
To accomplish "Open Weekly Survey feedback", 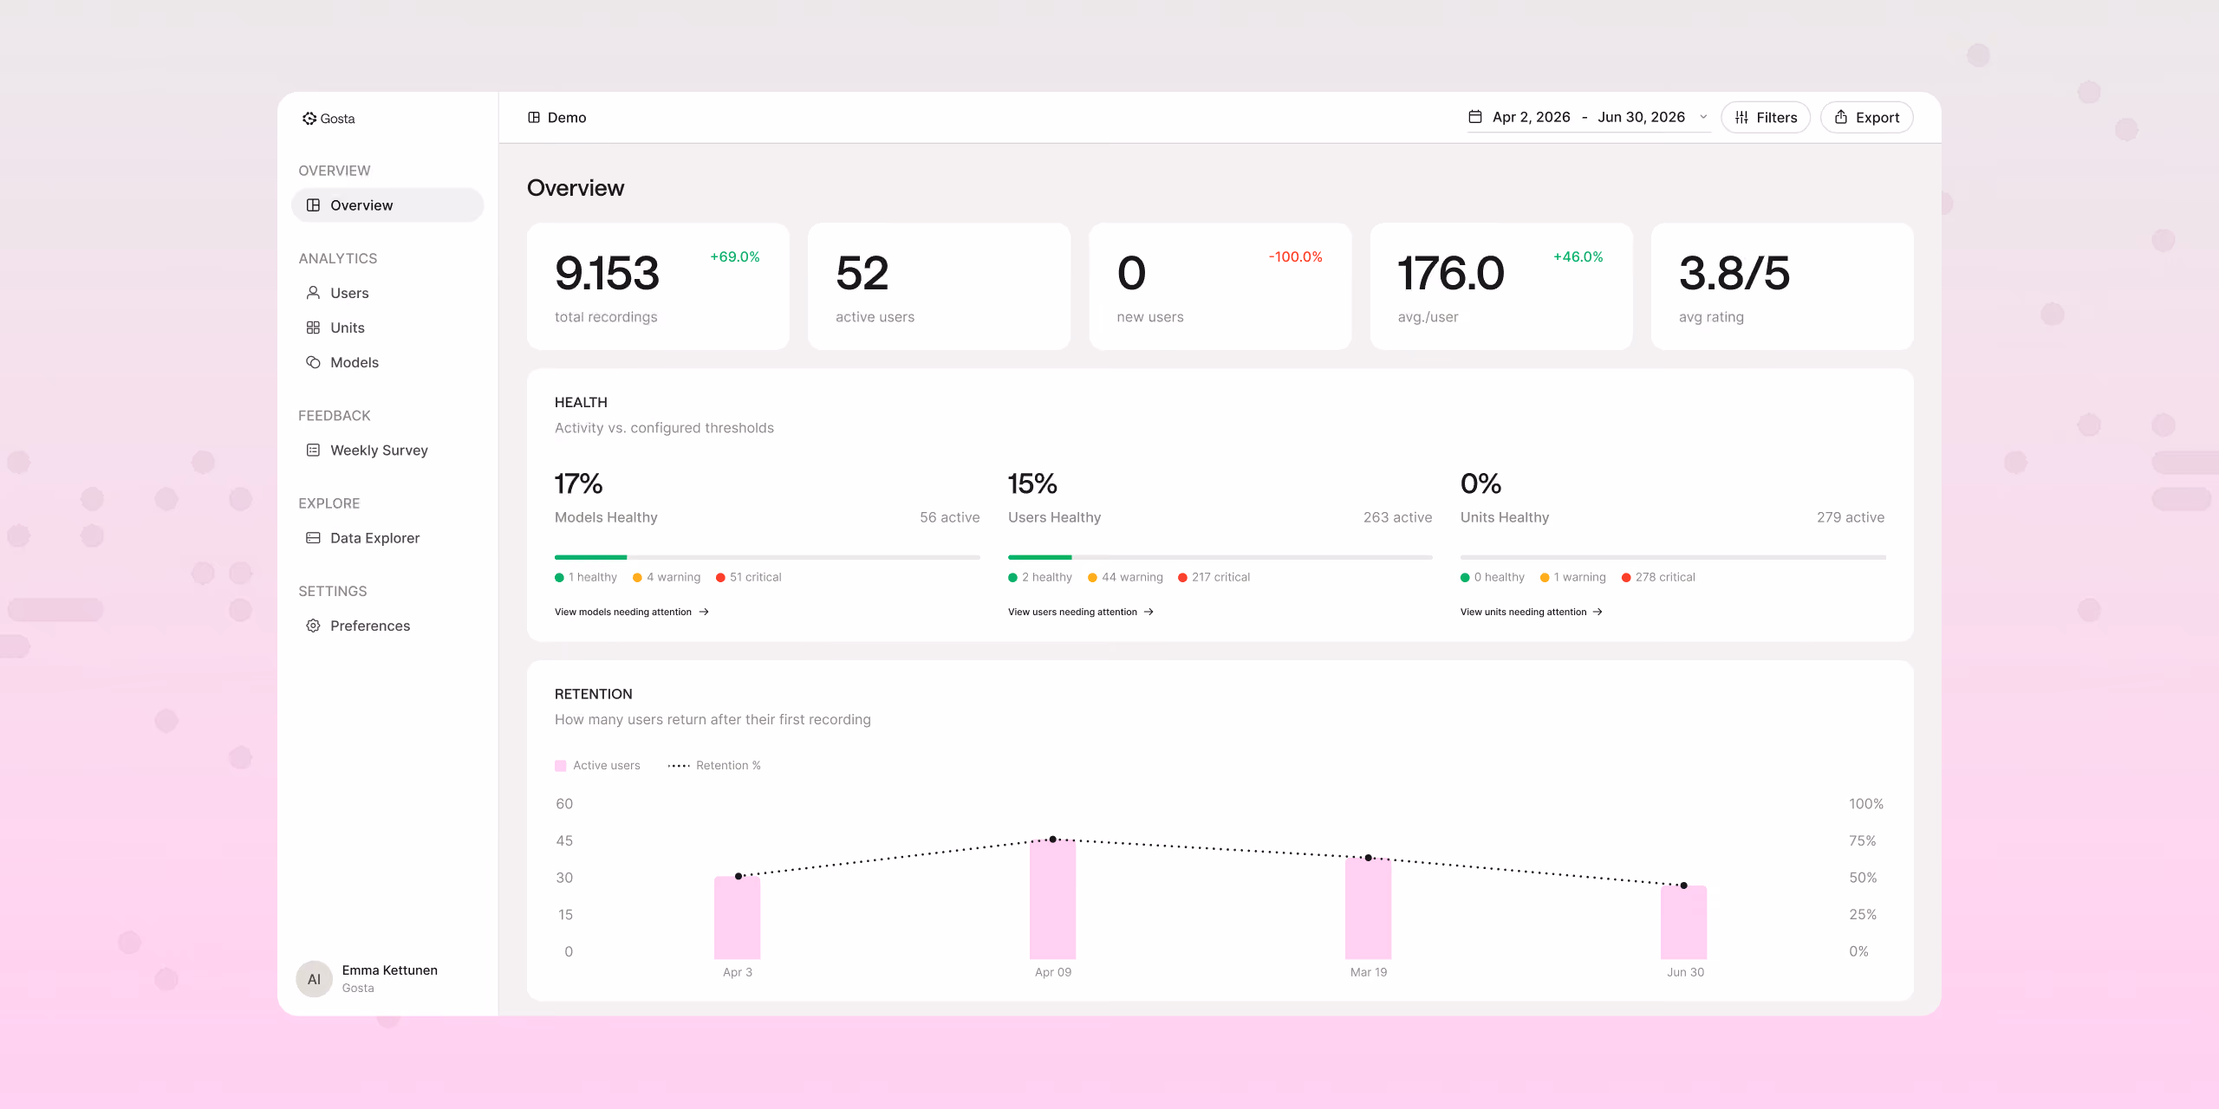I will coord(387,450).
